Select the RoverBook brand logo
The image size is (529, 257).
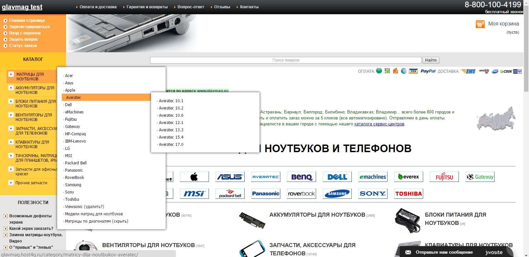coord(302,194)
